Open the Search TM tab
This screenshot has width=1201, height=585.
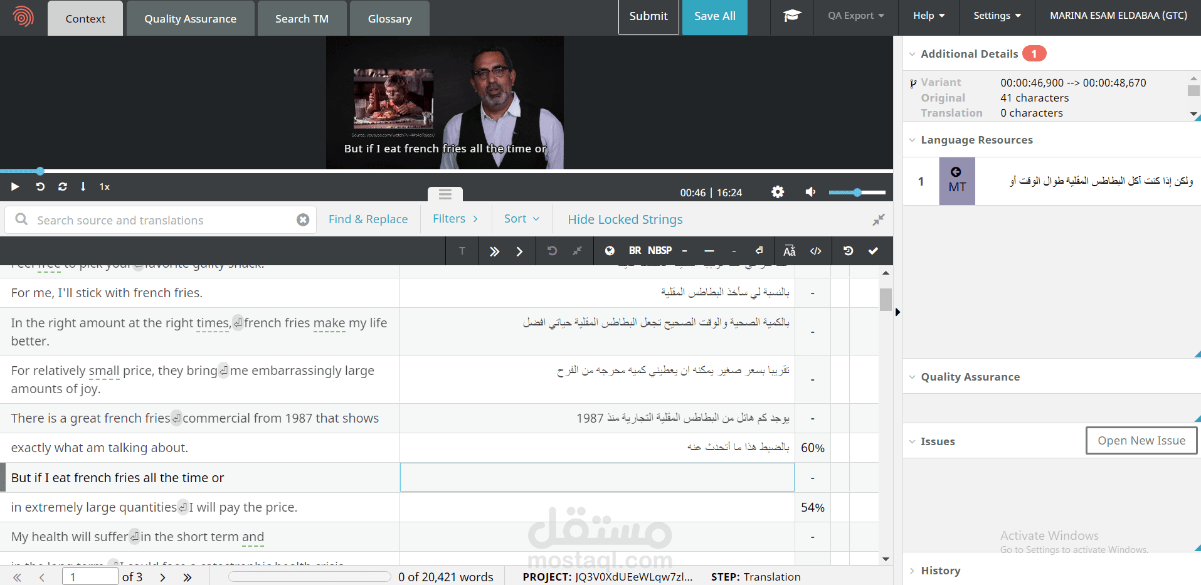(x=302, y=18)
